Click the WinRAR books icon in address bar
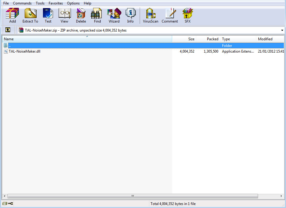286x208 pixels. click(21, 30)
